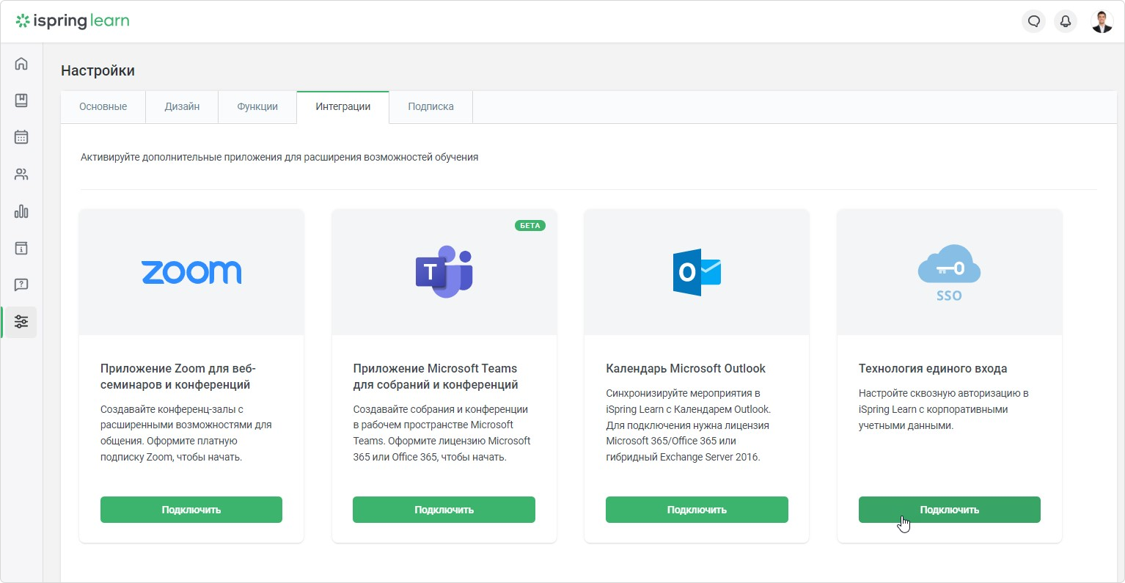Click the SSO cloud key image

pos(949,273)
